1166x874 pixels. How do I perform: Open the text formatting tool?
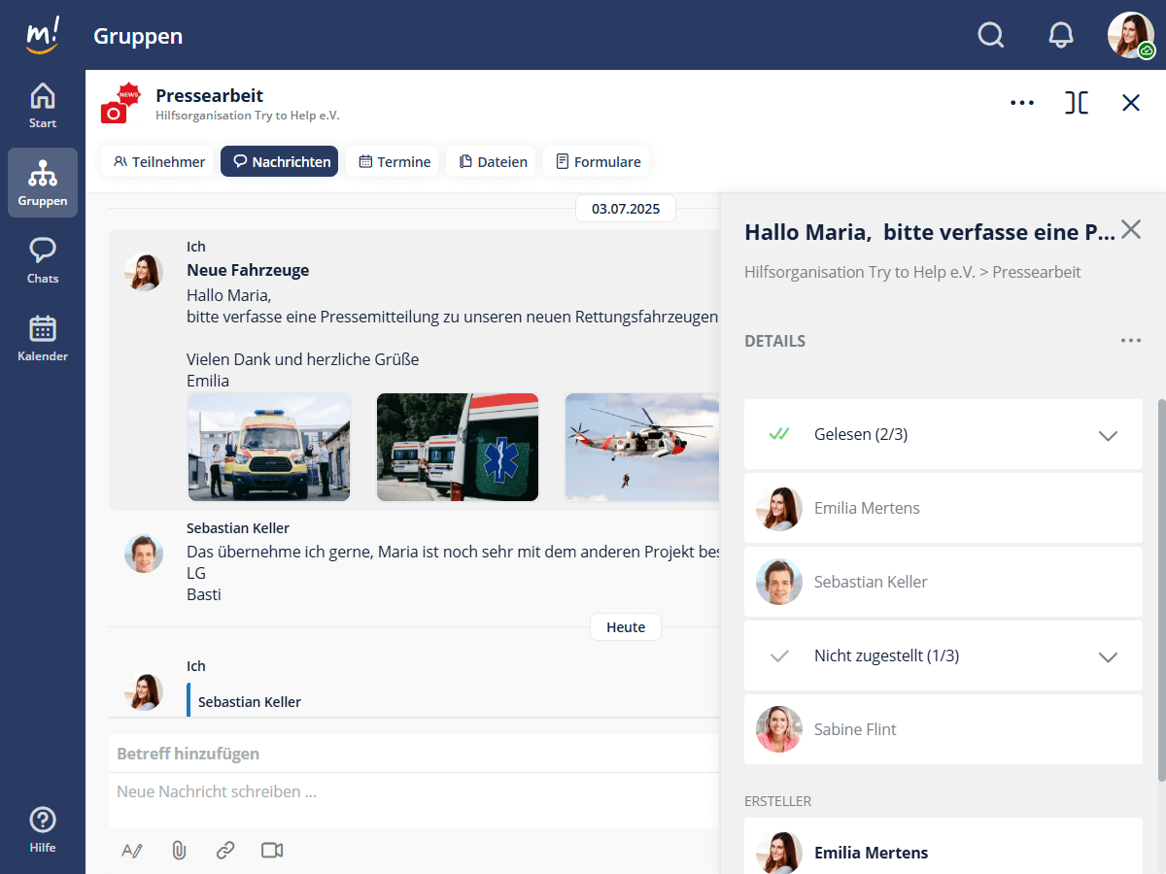(x=132, y=851)
